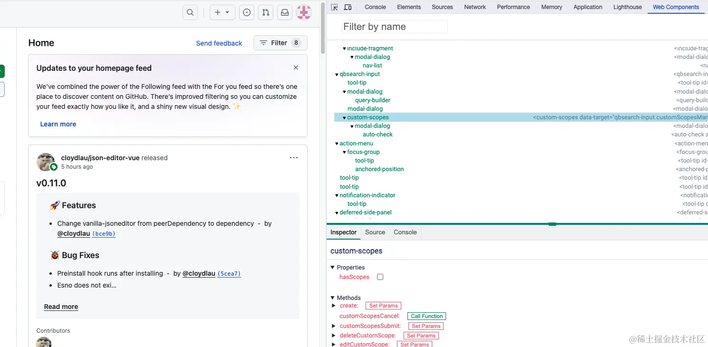Collapse the notification-indicator tree node
The image size is (708, 347).
pyautogui.click(x=337, y=195)
